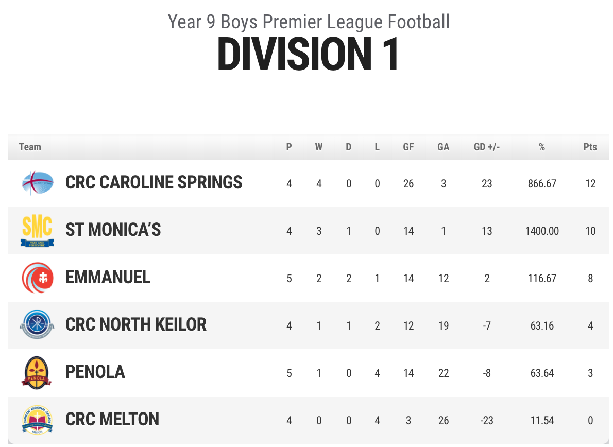Image resolution: width=613 pixels, height=447 pixels.
Task: Open the St Monica's team name
Action: coord(113,230)
